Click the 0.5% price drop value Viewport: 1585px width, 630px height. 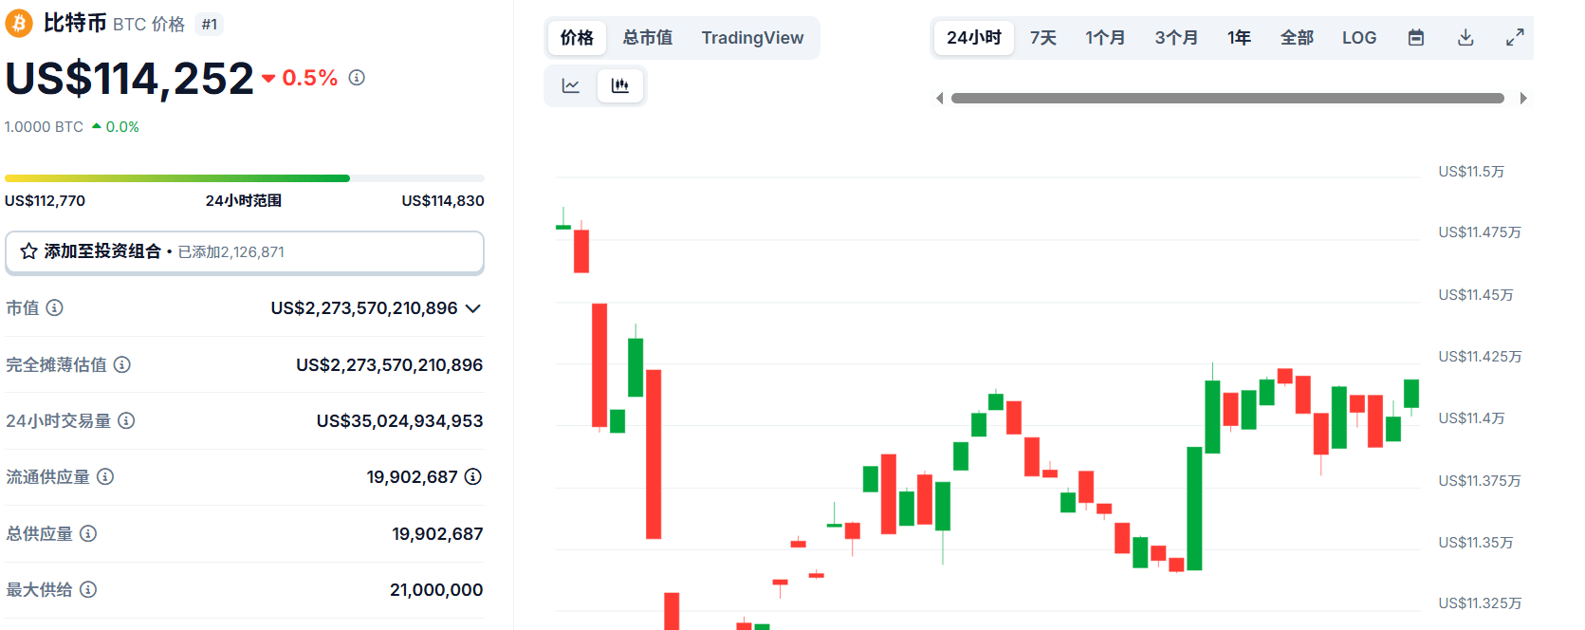(x=310, y=78)
